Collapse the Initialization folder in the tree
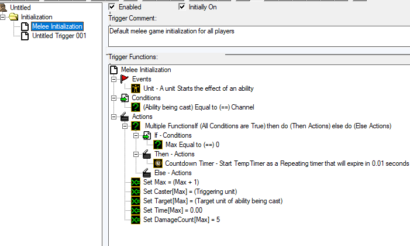The height and width of the screenshot is (246, 410). point(2,18)
